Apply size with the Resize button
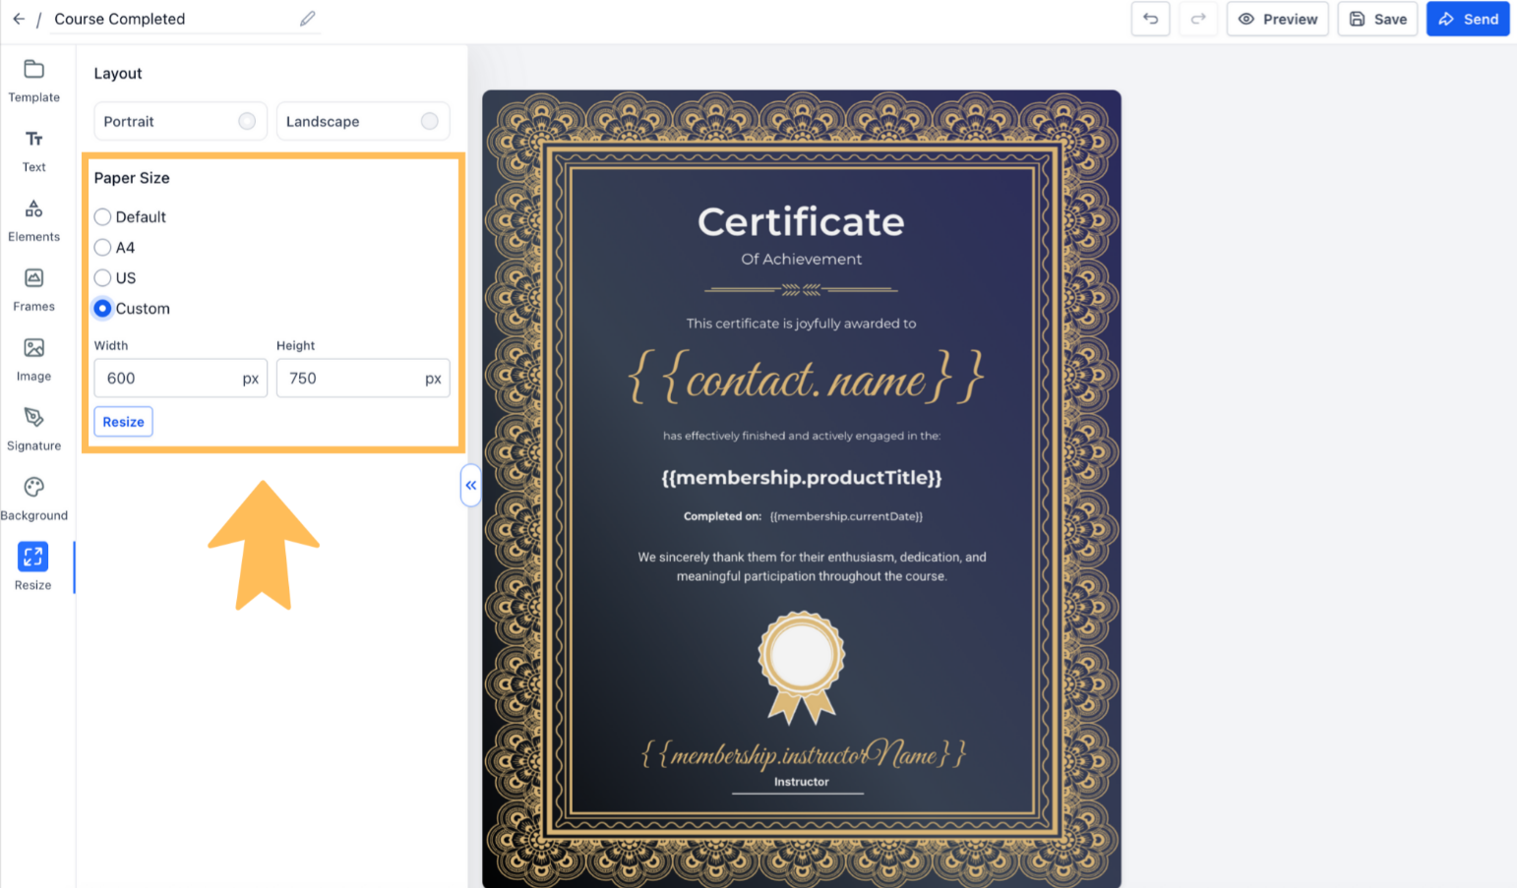Viewport: 1517px width, 888px height. [x=123, y=422]
